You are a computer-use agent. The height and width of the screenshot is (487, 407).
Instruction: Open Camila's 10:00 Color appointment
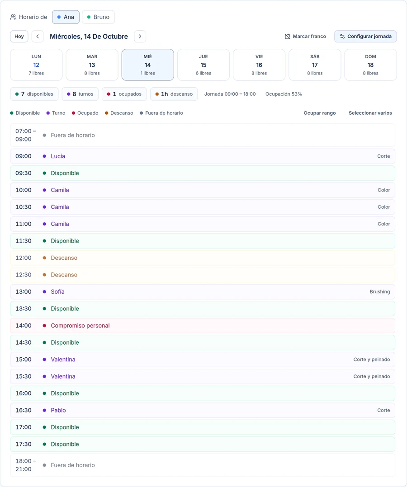[x=203, y=190]
